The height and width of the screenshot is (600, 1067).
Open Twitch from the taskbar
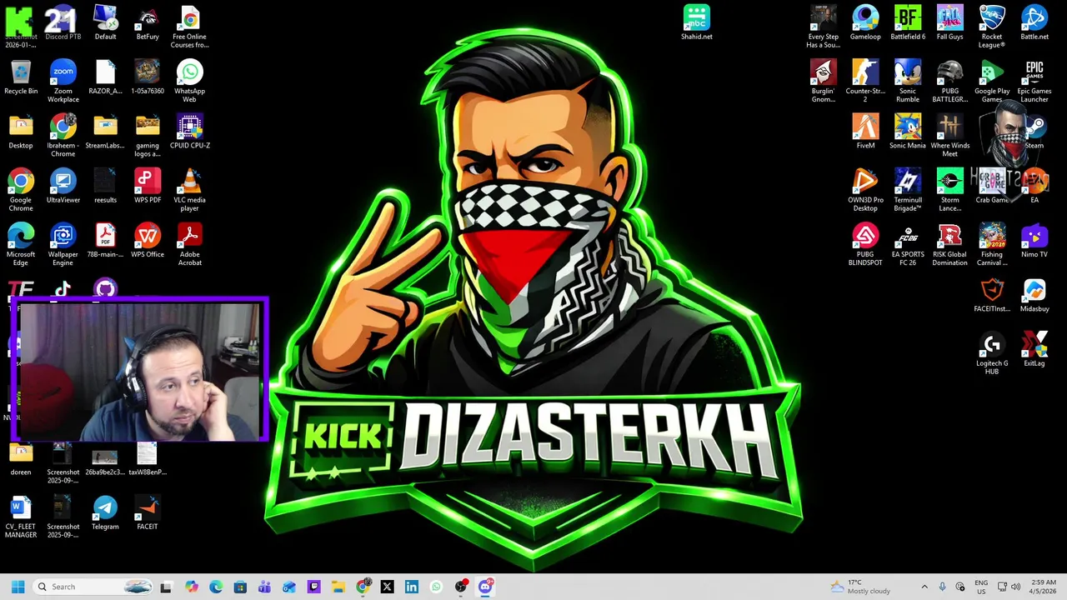313,587
